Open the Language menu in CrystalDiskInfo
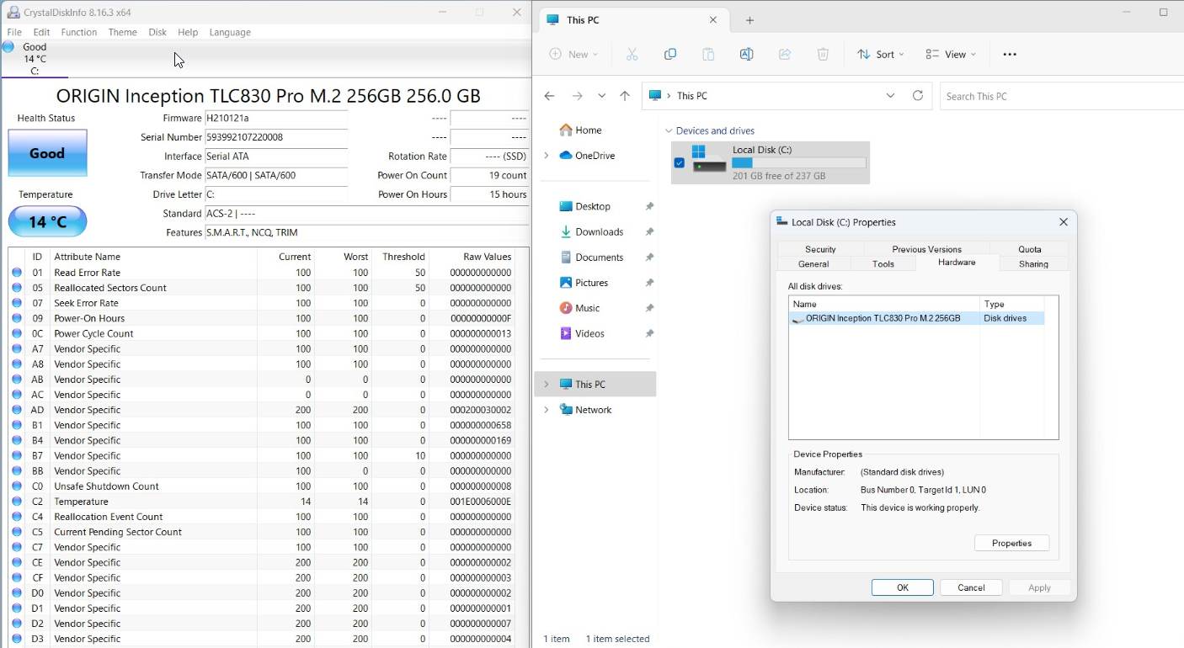This screenshot has height=648, width=1184. [230, 32]
